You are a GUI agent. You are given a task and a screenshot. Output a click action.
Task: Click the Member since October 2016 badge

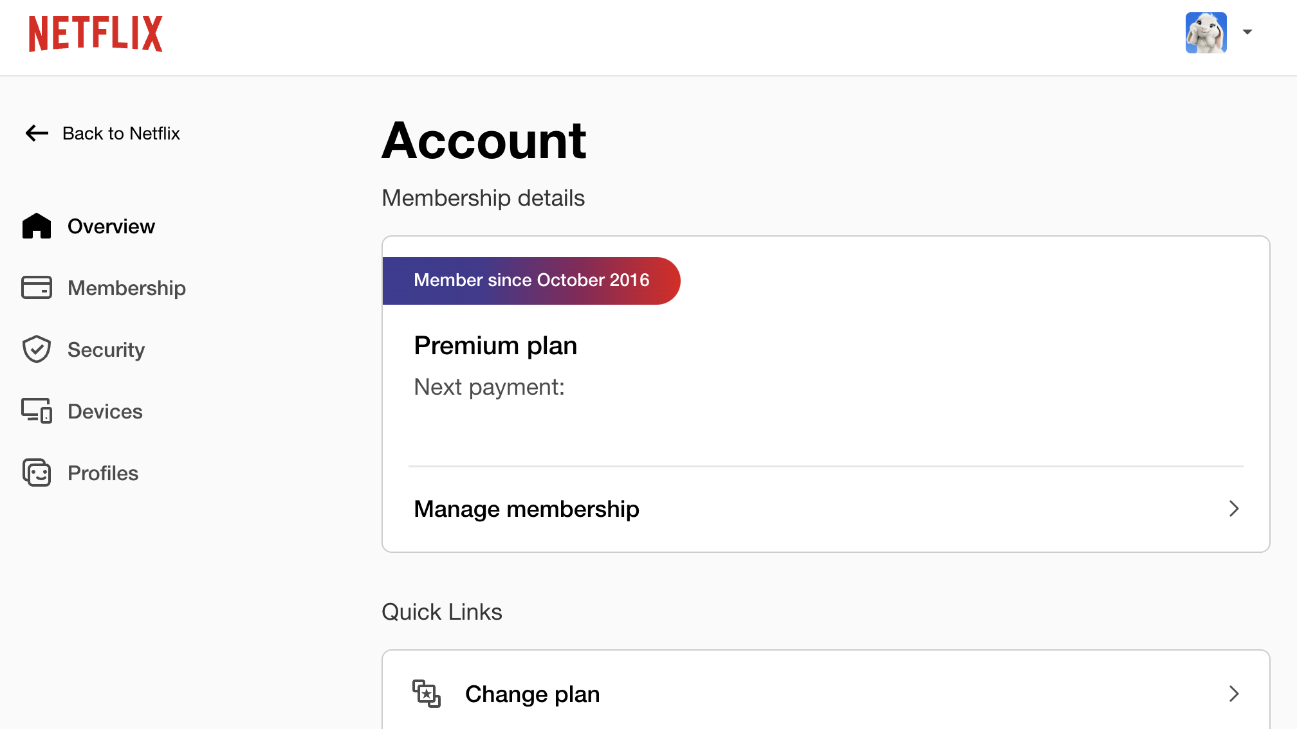coord(532,280)
